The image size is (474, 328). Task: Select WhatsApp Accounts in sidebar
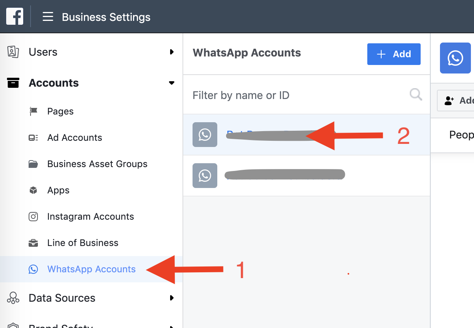[x=91, y=269]
